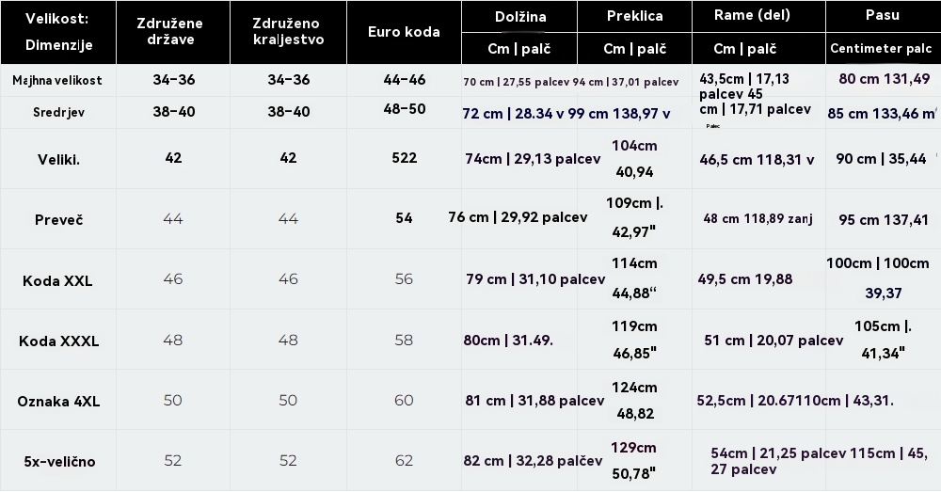The height and width of the screenshot is (492, 941).
Task: Select the 'Koda XXL' row label
Action: click(x=57, y=280)
